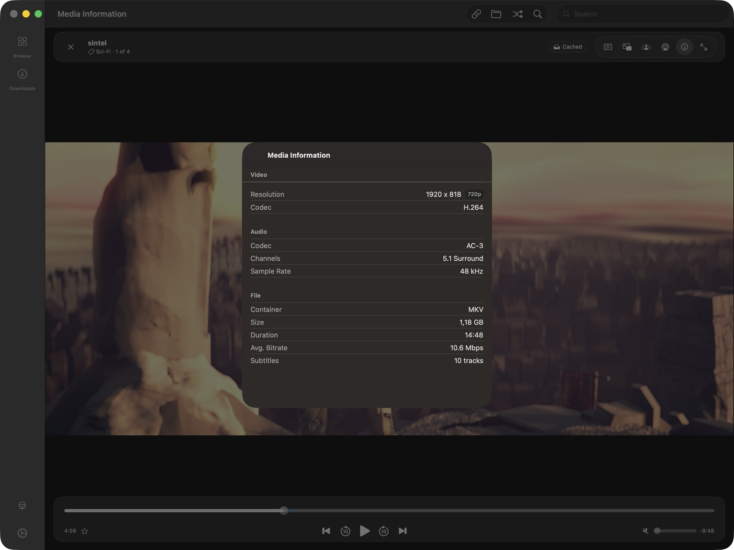The width and height of the screenshot is (734, 550).
Task: Open the Downloads sidebar section
Action: pos(22,80)
